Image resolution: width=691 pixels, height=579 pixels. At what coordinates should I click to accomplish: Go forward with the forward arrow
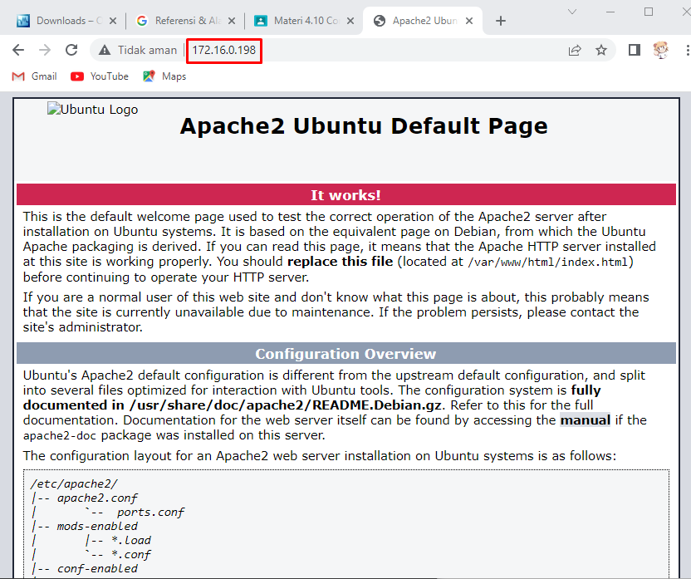pyautogui.click(x=45, y=50)
